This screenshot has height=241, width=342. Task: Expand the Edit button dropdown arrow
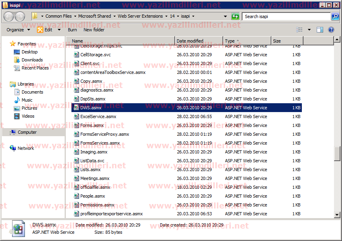59,30
